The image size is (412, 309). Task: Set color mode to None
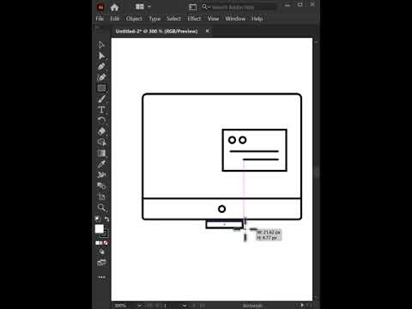[106, 243]
